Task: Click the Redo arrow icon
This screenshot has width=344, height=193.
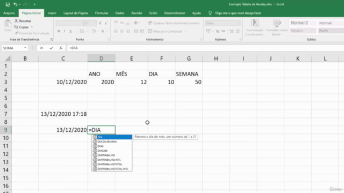Action: [25, 4]
